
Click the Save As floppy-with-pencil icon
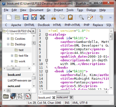pyautogui.click(x=34, y=17)
